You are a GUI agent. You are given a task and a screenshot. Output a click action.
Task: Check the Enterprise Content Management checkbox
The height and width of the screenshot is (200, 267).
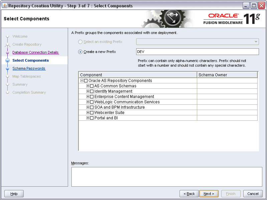tap(91, 97)
